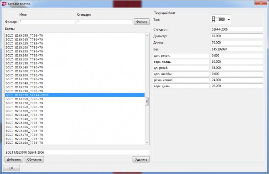269x174 pixels.
Task: Click the дл. резьб. label field
Action: pos(181,68)
